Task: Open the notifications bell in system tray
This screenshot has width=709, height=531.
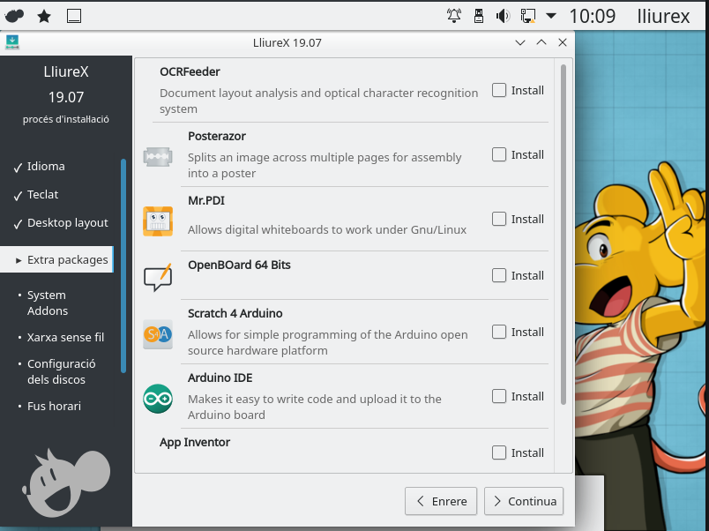Action: point(454,16)
